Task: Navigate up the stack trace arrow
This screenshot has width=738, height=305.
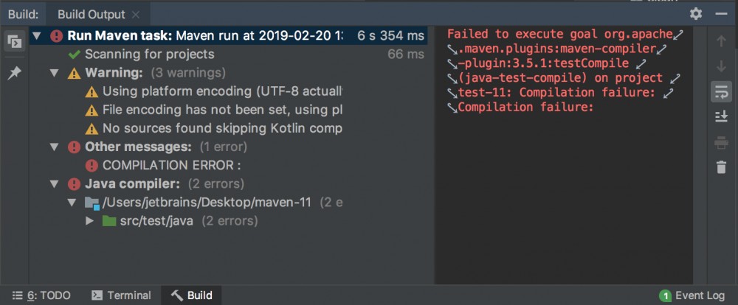Action: click(x=721, y=41)
